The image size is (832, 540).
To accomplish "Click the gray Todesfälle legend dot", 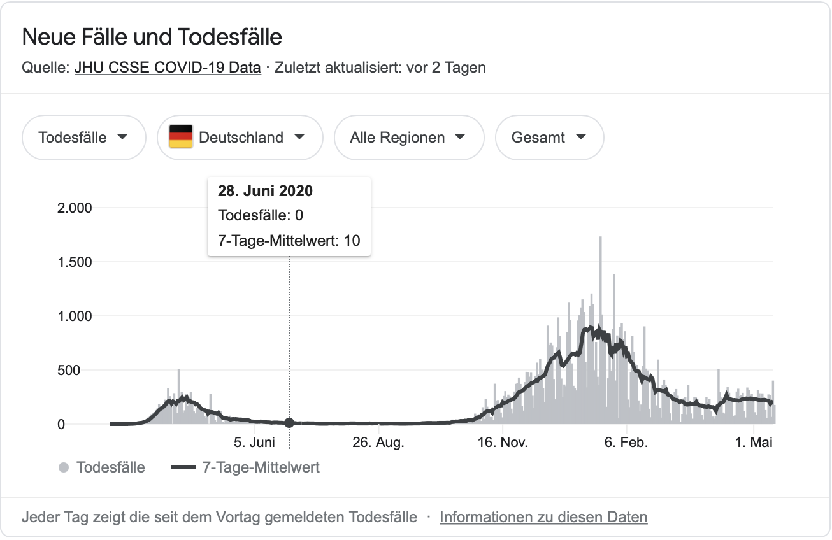I will (63, 468).
